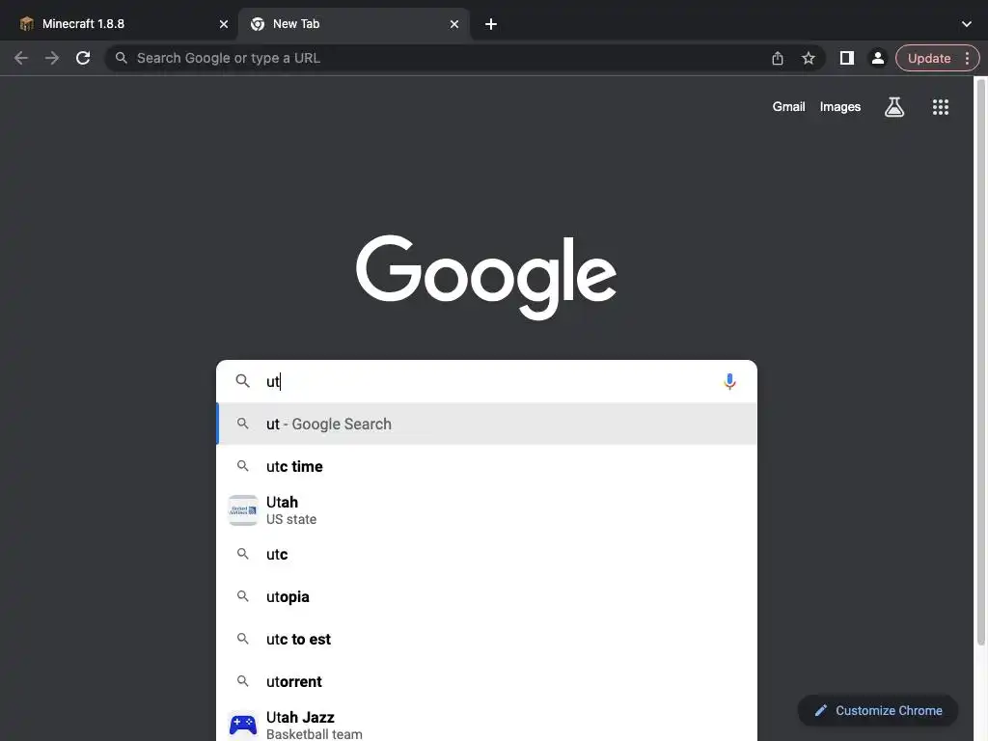Switch to the Minecraft 1.8.8 tab
988x741 pixels.
[119, 24]
